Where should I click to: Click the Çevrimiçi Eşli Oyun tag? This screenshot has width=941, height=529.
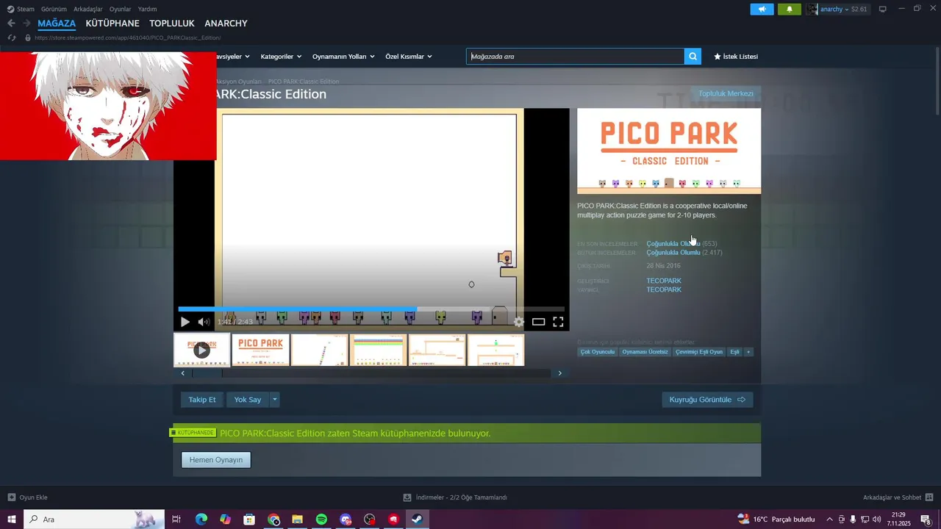tap(699, 352)
